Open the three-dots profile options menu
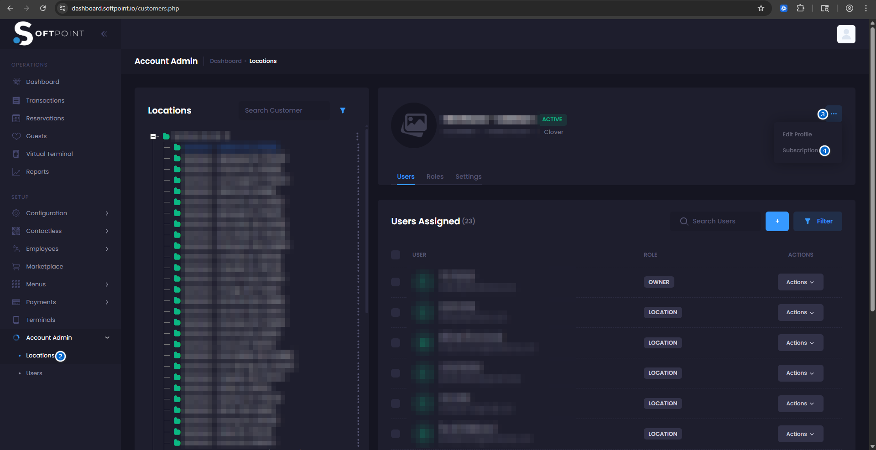Screen dimensions: 876x450 pos(834,114)
